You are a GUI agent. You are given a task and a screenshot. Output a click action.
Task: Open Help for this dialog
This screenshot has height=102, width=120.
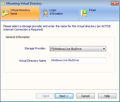tap(107, 96)
